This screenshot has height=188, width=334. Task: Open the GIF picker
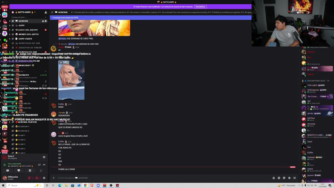coord(279,178)
